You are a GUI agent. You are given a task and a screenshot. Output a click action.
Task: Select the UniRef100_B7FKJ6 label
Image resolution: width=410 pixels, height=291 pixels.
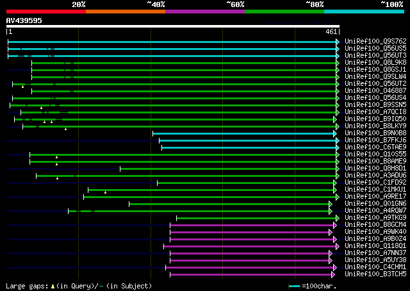point(375,140)
